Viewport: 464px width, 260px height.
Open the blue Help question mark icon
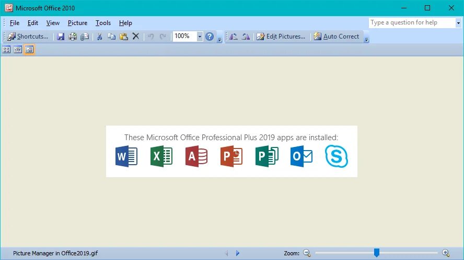click(210, 36)
